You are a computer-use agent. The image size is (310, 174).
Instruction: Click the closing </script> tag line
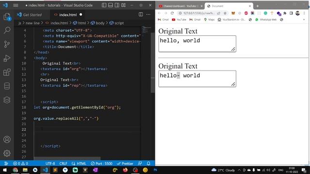[50, 146]
